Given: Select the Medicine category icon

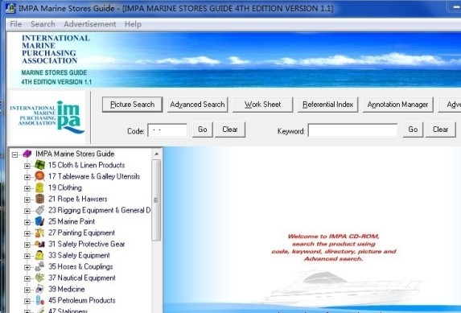Looking at the screenshot, I should 39,289.
